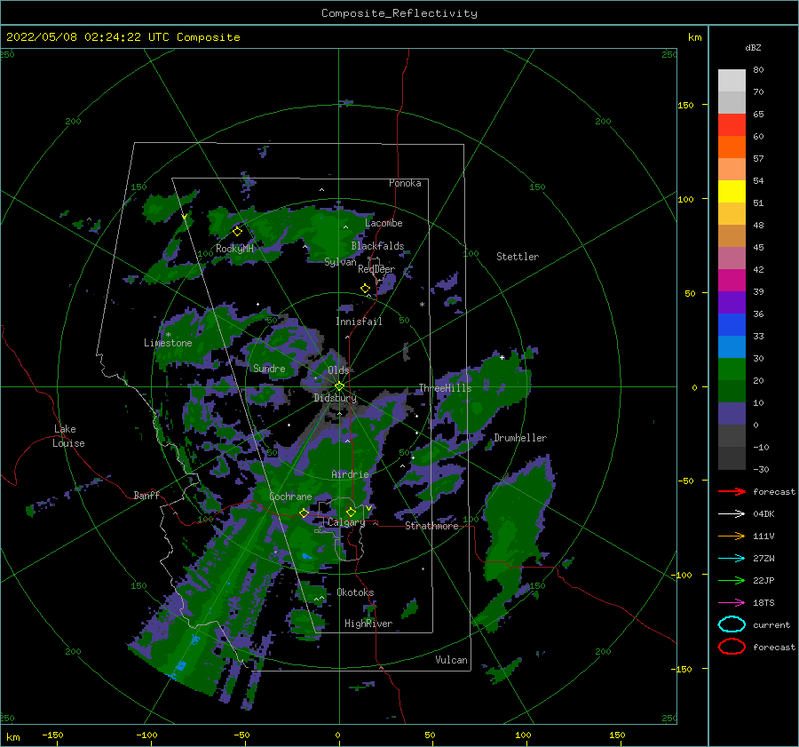
Task: Click the HighRiver town label
Action: pyautogui.click(x=368, y=624)
